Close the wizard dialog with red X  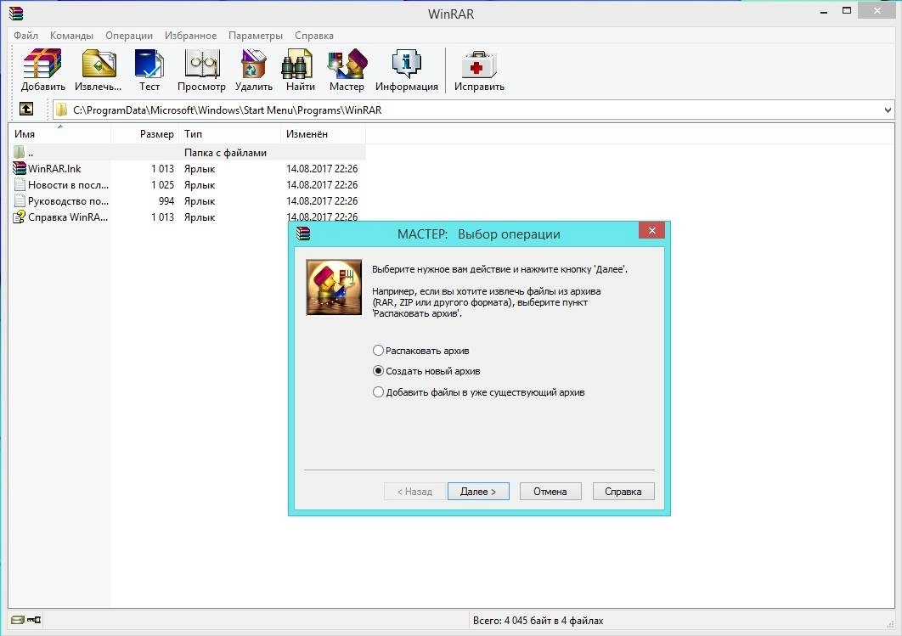pos(651,231)
